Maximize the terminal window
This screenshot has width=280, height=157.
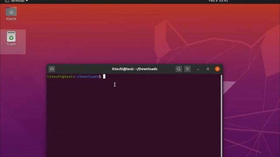(208, 69)
